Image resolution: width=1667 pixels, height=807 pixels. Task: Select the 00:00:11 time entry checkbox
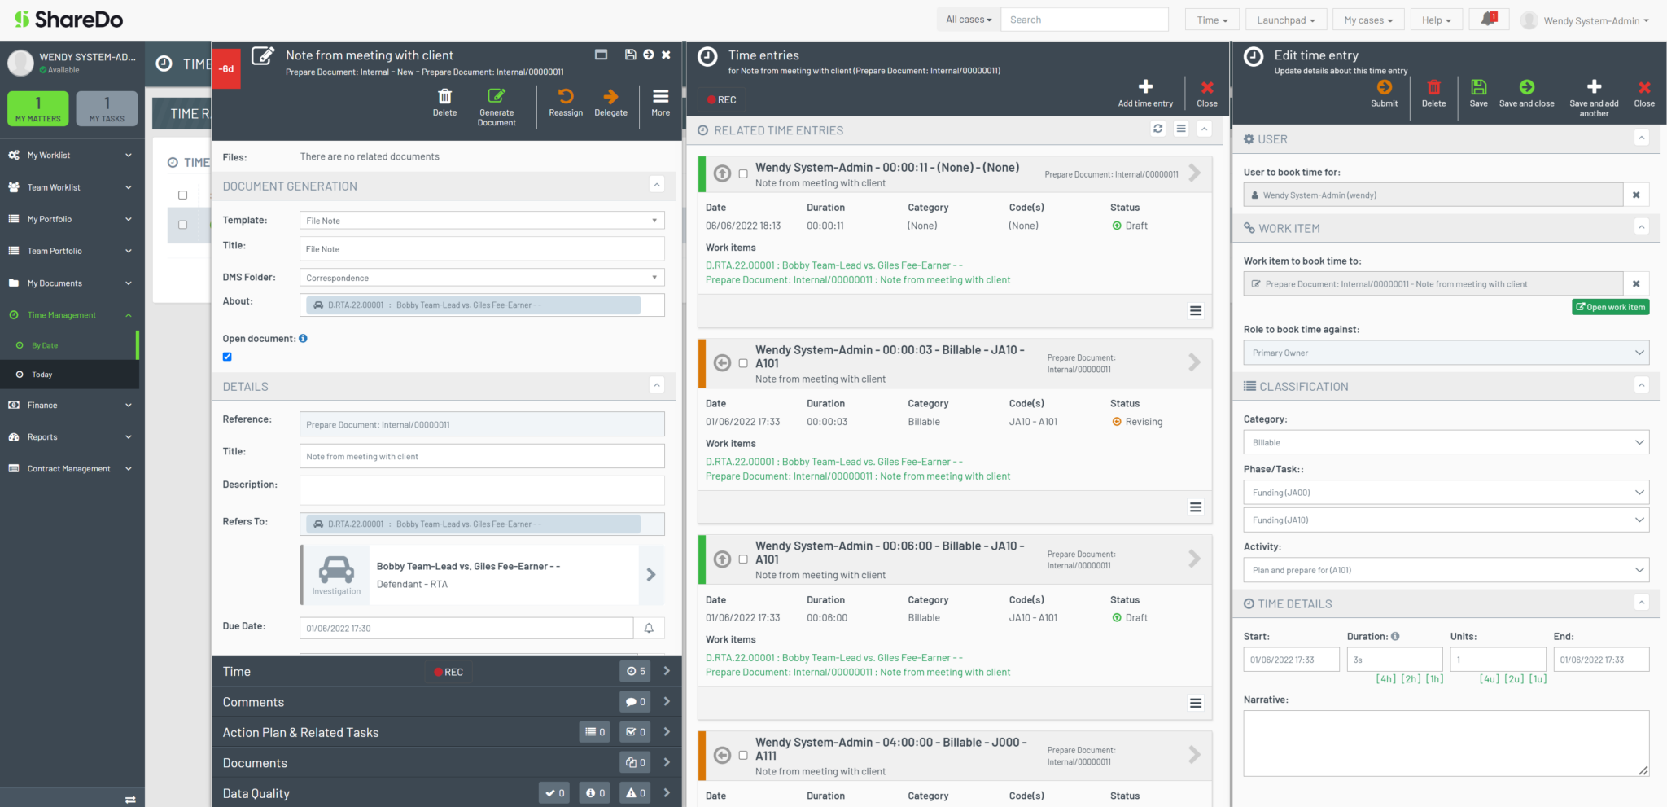[x=743, y=173]
